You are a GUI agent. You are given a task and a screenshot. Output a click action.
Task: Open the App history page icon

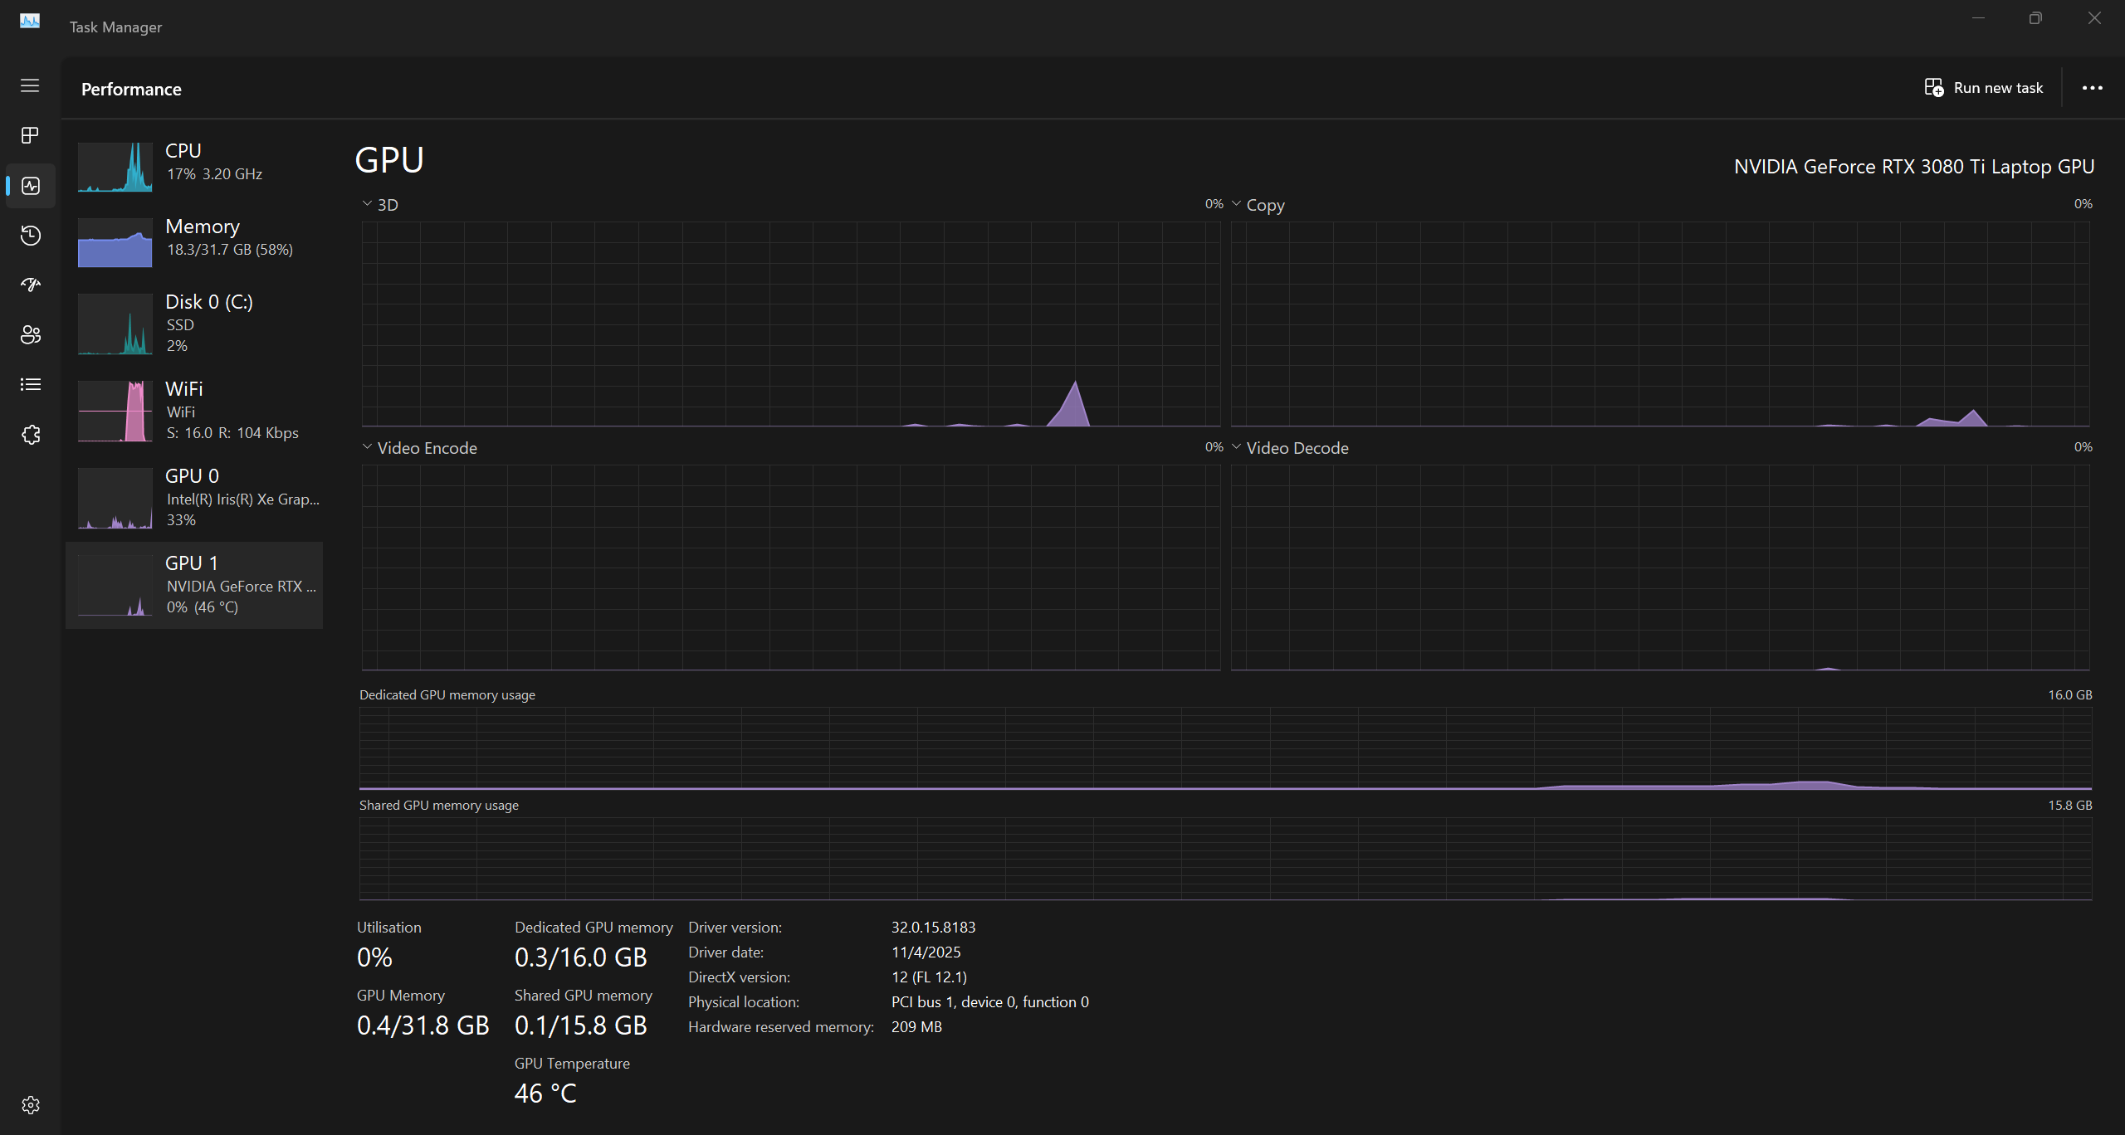point(30,236)
